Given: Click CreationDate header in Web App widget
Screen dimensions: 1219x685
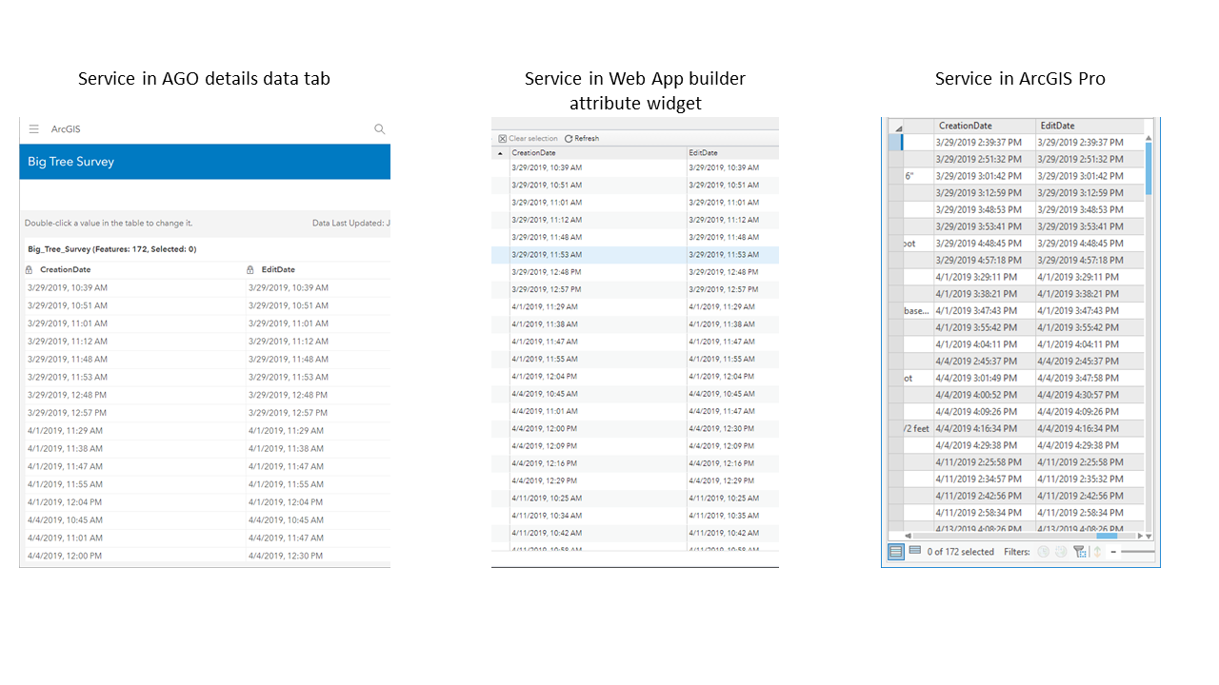Looking at the screenshot, I should point(533,153).
